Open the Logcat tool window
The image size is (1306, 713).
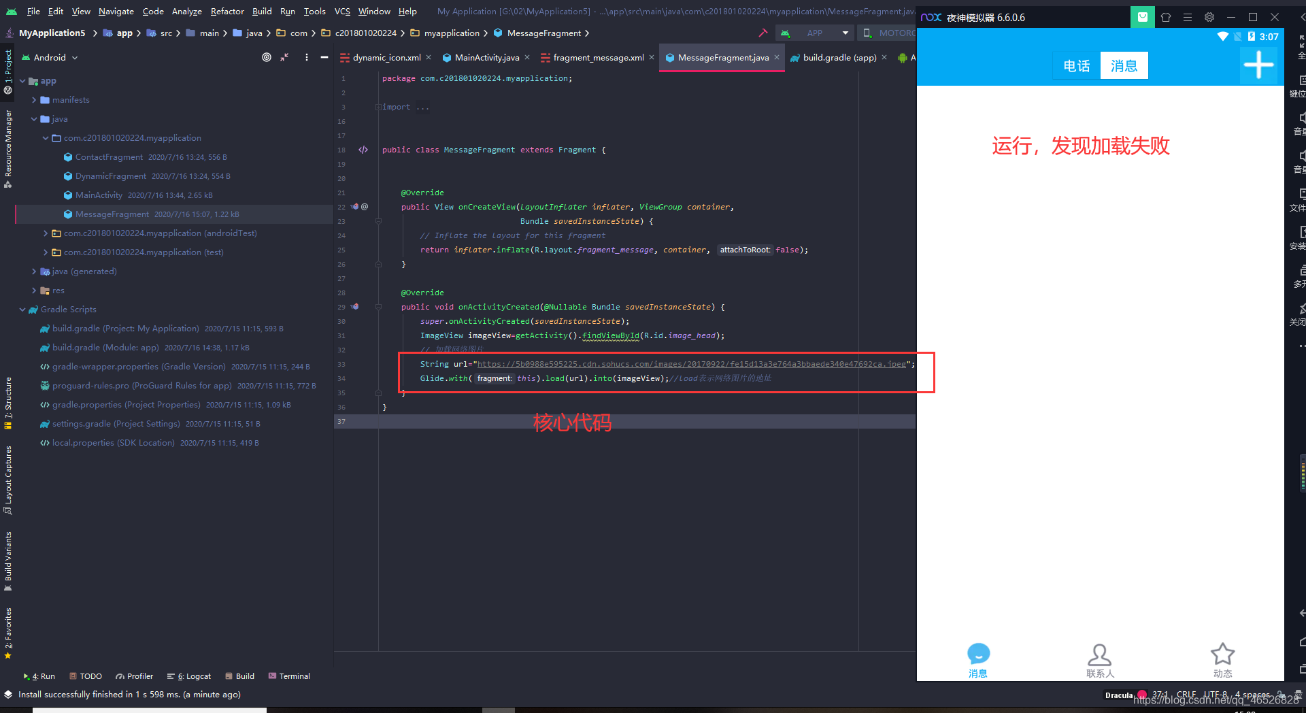(189, 676)
